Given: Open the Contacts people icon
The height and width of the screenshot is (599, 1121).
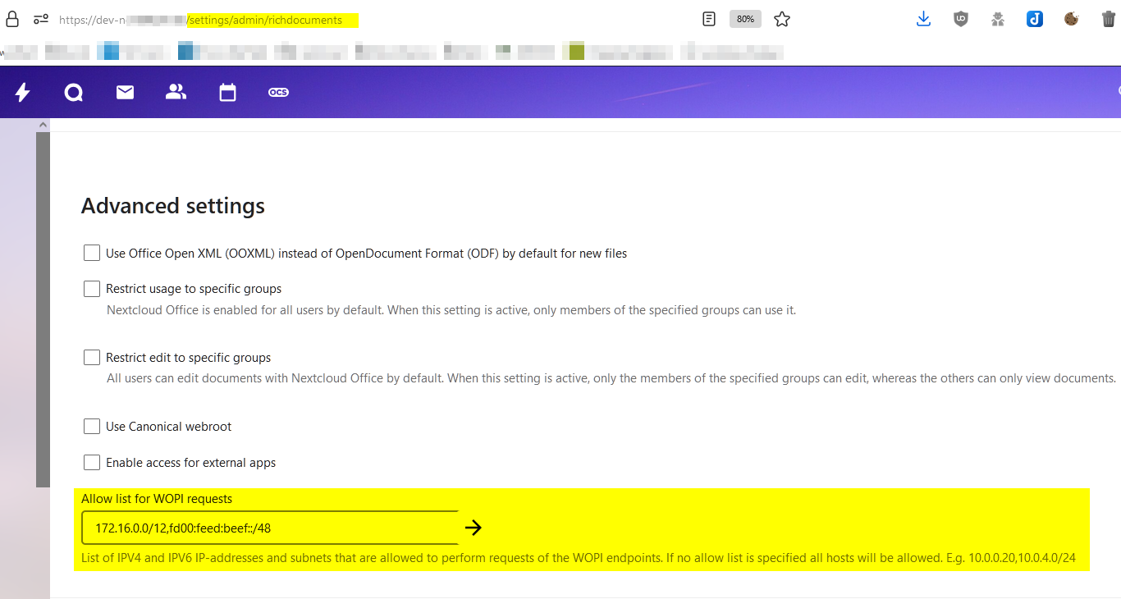Looking at the screenshot, I should pyautogui.click(x=176, y=92).
